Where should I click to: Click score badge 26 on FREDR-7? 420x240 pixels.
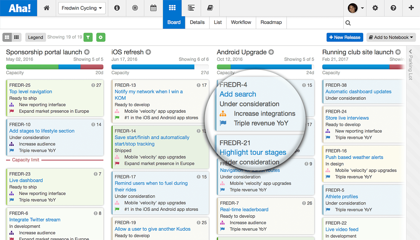pyautogui.click(x=307, y=203)
